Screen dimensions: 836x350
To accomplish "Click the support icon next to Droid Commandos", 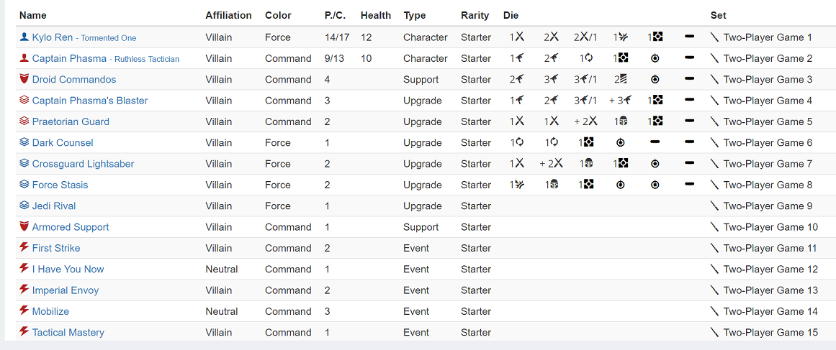I will tap(24, 79).
